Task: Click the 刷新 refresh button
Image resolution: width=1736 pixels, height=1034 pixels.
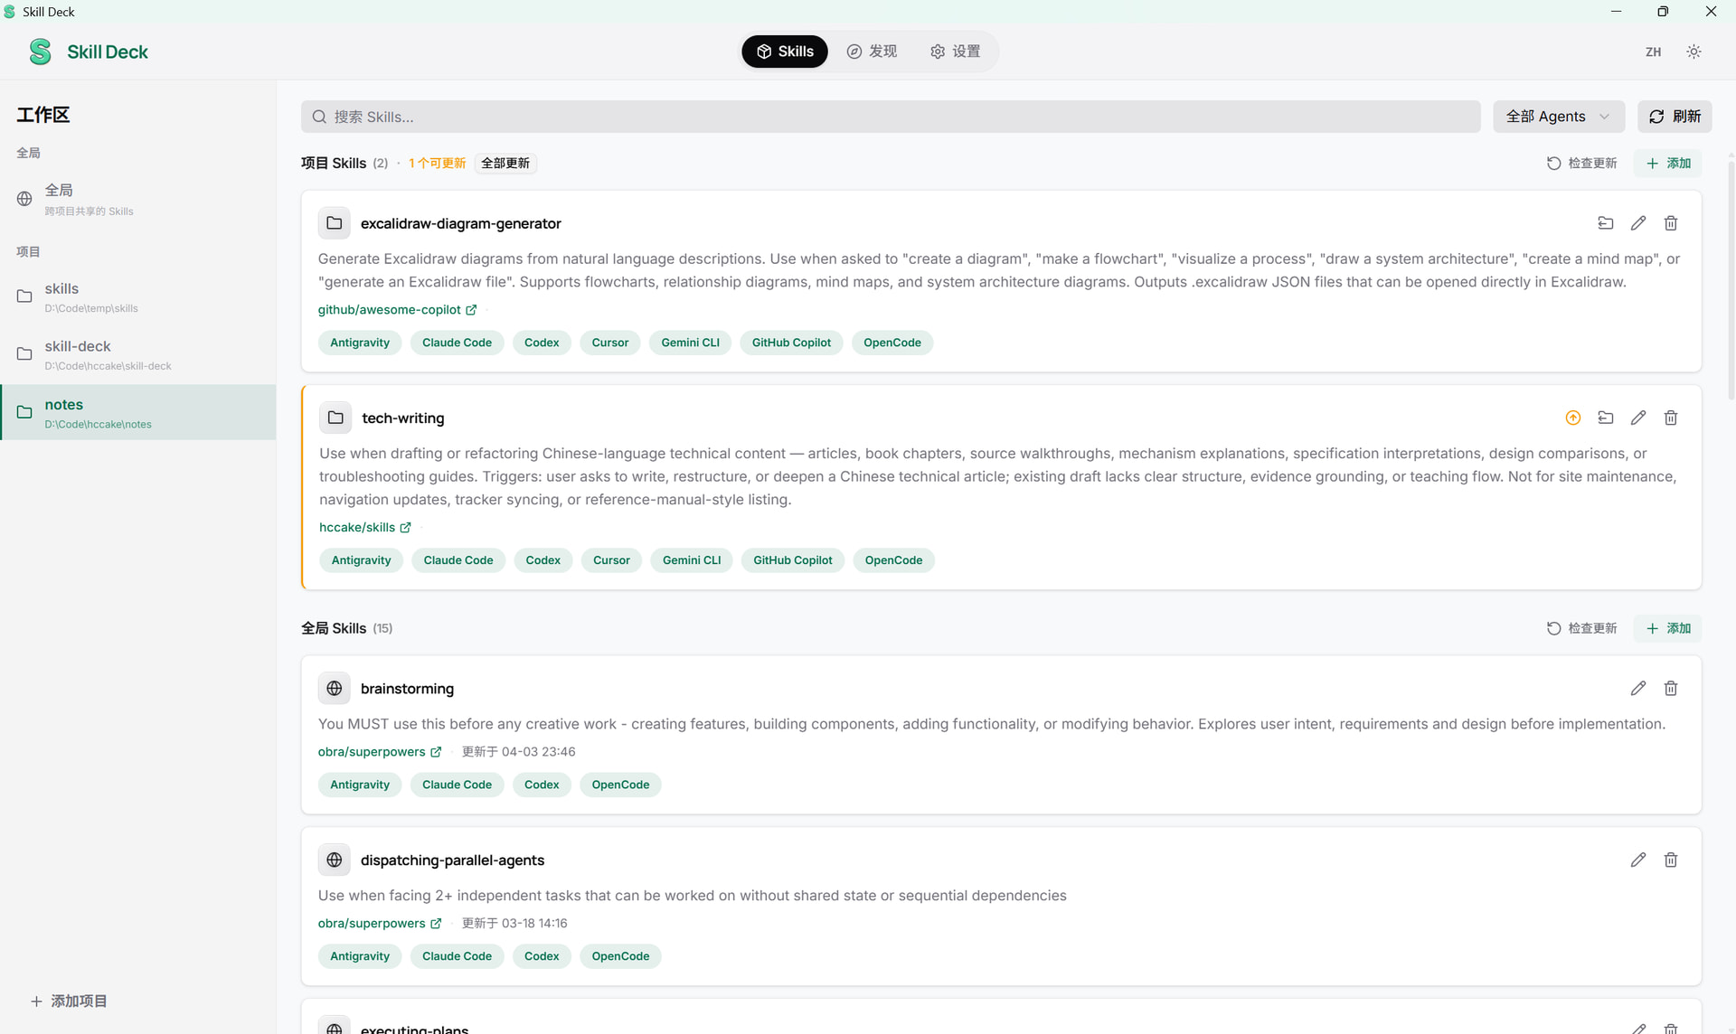Action: click(1674, 117)
